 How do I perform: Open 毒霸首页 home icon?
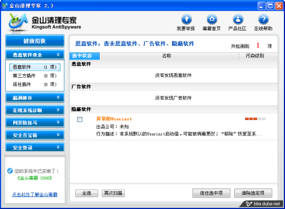click(212, 19)
